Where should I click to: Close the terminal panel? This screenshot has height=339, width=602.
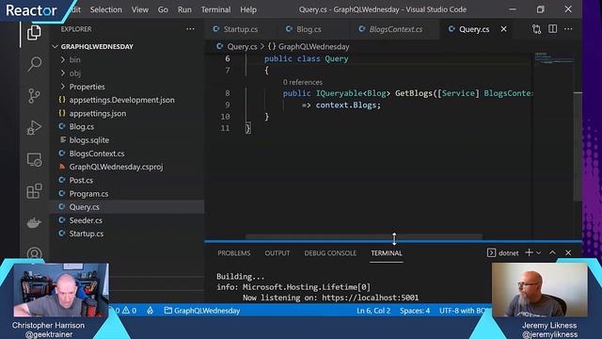[x=568, y=252]
